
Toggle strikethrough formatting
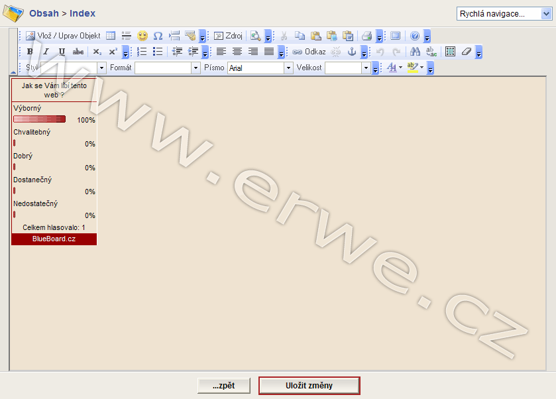78,52
